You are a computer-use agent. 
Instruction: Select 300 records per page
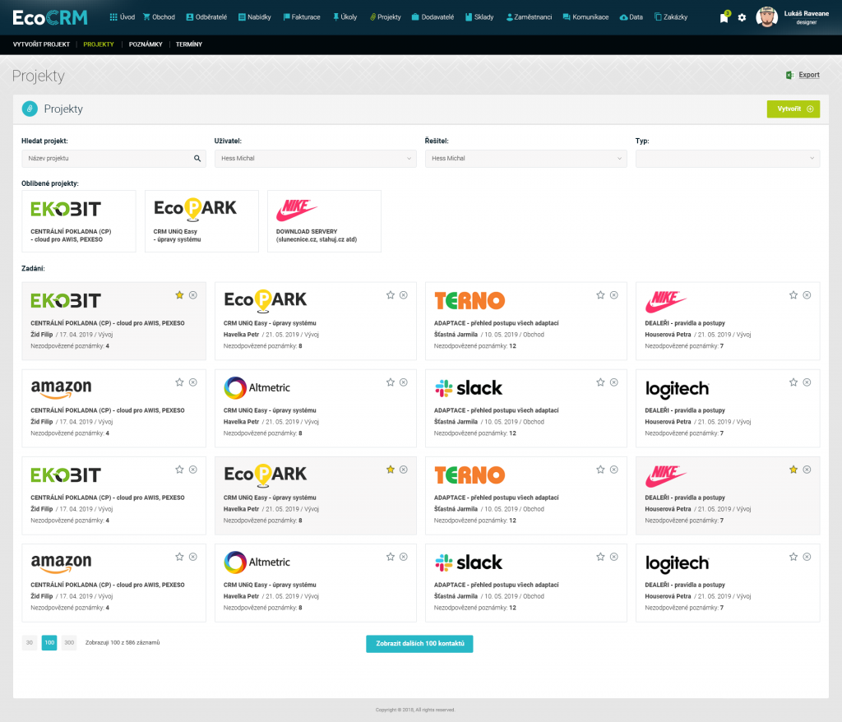point(69,643)
